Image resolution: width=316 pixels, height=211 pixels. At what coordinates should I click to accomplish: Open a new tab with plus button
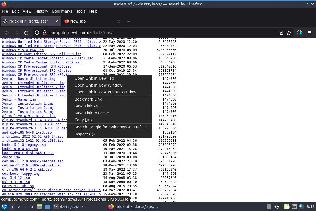pyautogui.click(x=129, y=21)
